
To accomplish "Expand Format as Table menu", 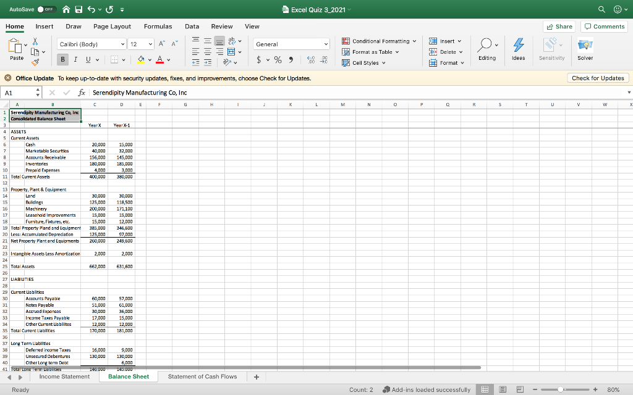I will [x=370, y=52].
